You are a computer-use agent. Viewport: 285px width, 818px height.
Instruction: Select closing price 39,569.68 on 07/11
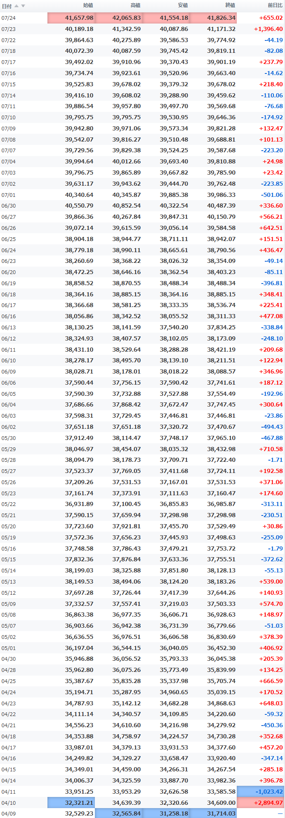click(221, 106)
